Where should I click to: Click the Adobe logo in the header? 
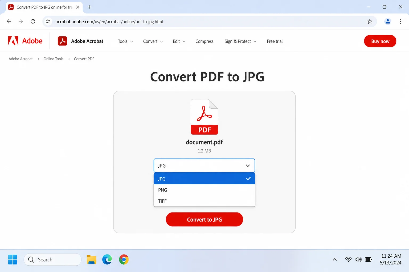(x=25, y=41)
